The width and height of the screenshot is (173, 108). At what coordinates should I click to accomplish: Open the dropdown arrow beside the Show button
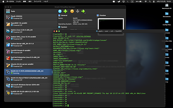[x=85, y=13]
